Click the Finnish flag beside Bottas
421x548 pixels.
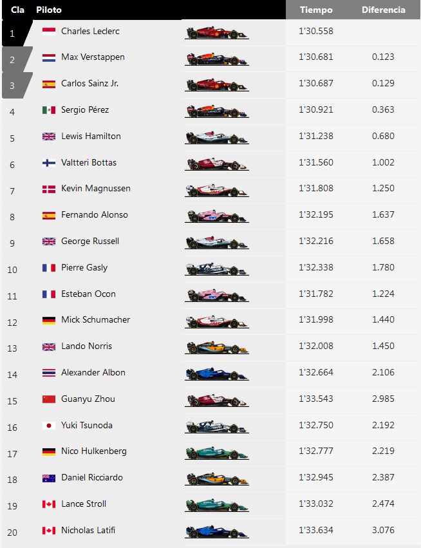(x=49, y=162)
